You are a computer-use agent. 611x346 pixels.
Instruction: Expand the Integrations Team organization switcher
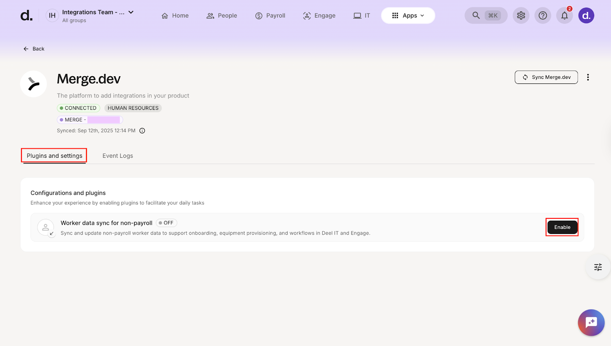click(131, 12)
